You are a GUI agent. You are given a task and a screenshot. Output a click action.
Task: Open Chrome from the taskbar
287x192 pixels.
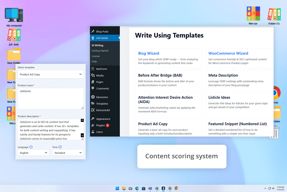[177, 188]
